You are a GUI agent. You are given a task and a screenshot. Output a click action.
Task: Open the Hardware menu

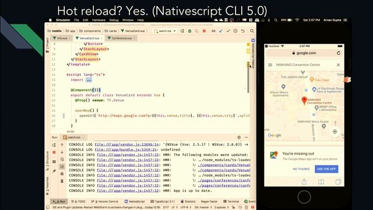coord(98,20)
